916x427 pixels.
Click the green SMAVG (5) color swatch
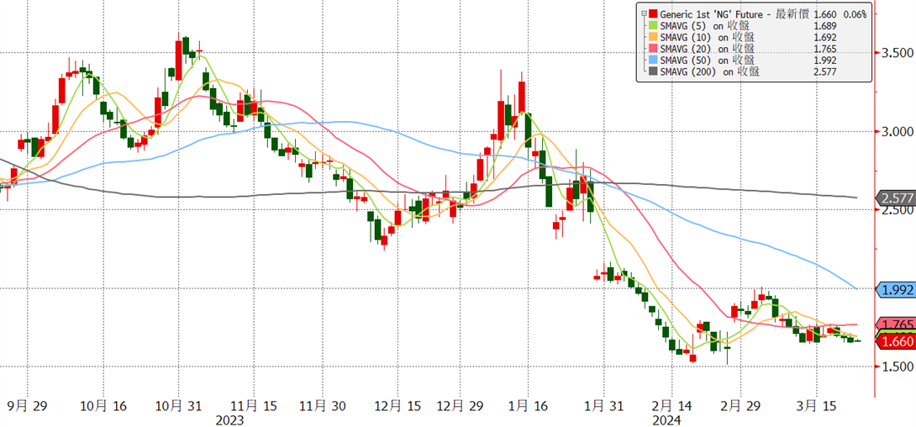(x=654, y=26)
